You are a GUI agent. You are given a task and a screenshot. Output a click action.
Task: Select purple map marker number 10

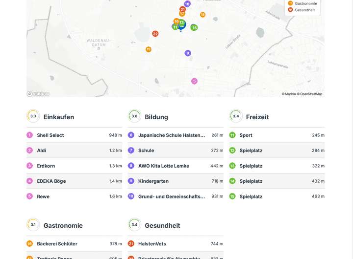(x=187, y=4)
